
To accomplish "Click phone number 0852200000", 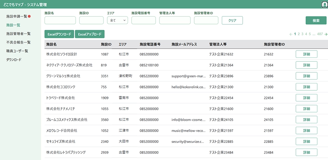I will click(149, 76).
